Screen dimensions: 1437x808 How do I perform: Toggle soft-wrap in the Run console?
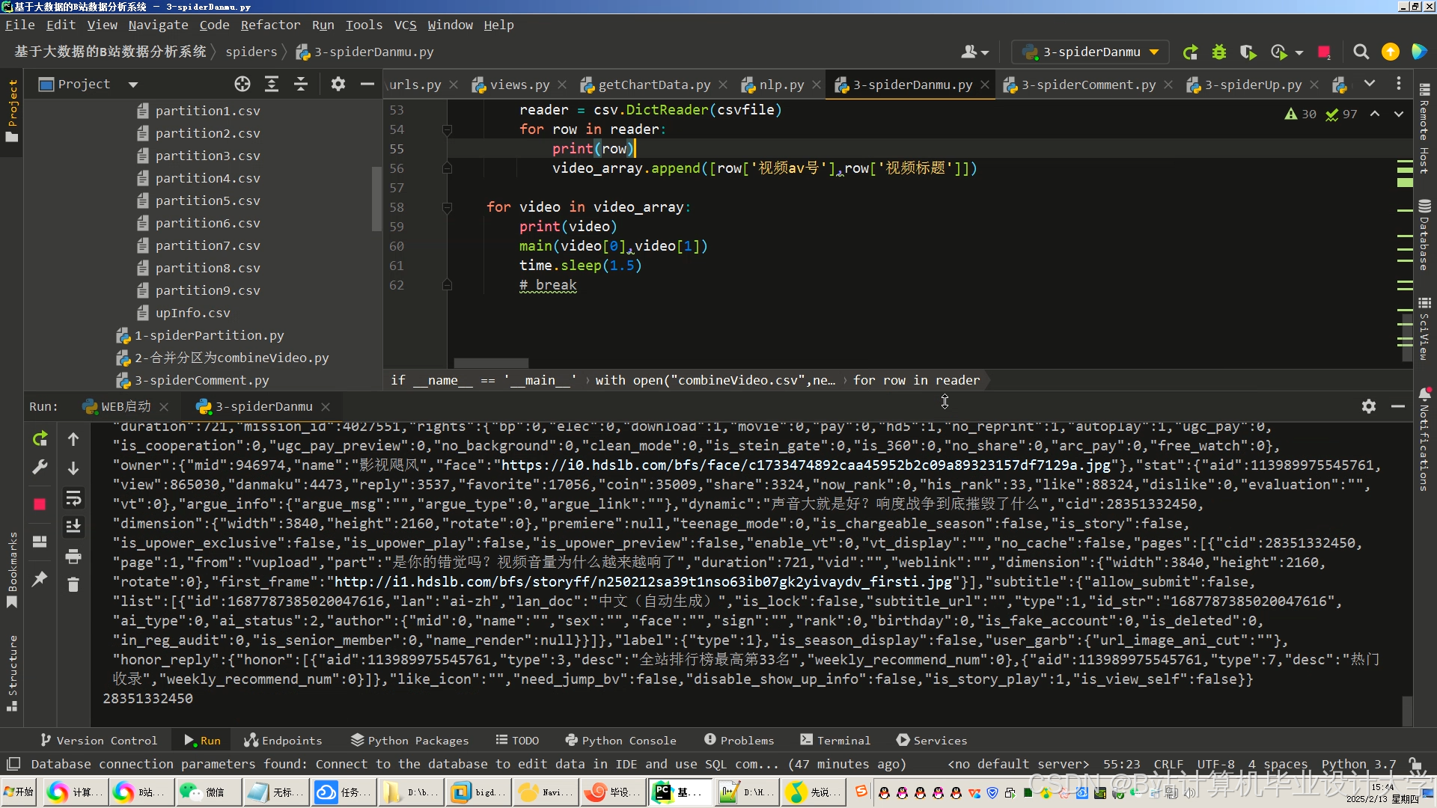(73, 498)
